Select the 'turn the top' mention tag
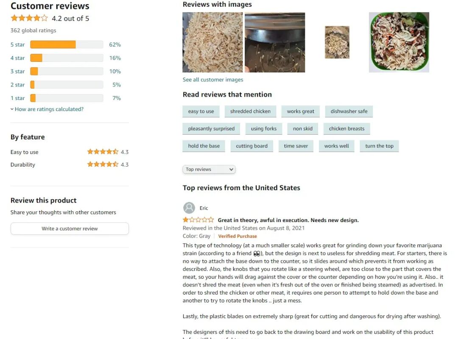Image resolution: width=458 pixels, height=339 pixels. click(x=380, y=146)
